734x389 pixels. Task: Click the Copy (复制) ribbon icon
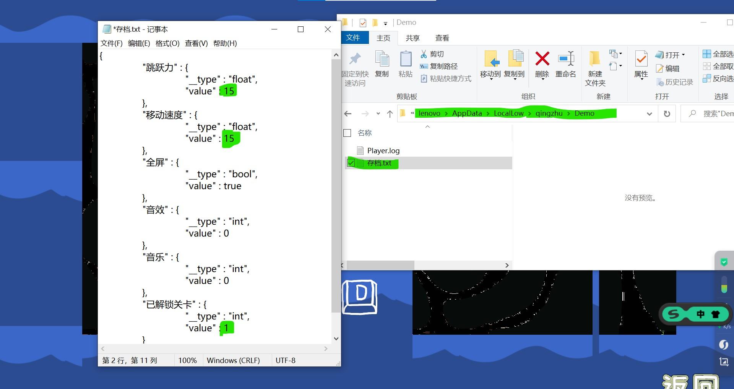click(382, 60)
